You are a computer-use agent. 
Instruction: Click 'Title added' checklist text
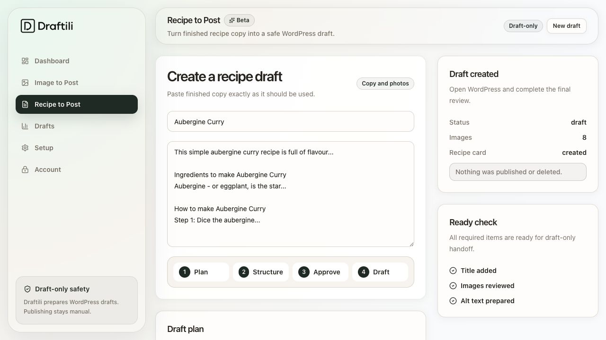pos(479,271)
